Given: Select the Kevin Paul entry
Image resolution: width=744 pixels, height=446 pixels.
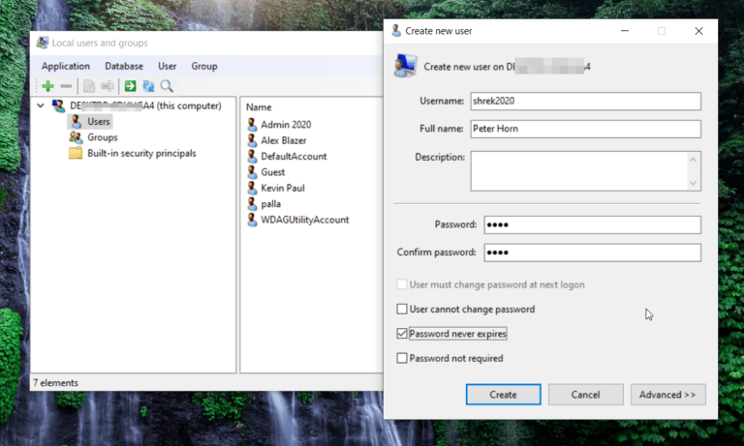Looking at the screenshot, I should (x=283, y=188).
